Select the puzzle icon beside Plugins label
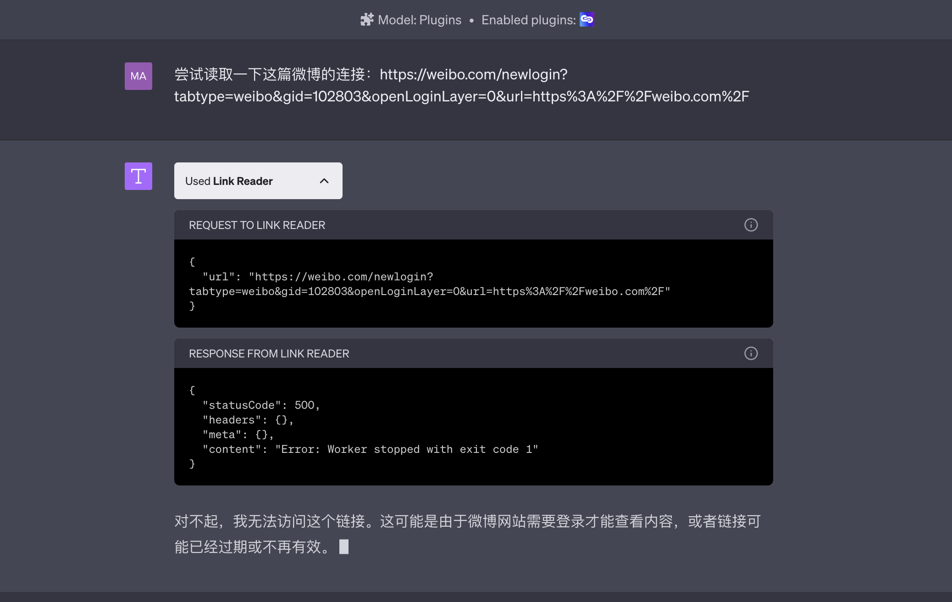Image resolution: width=952 pixels, height=602 pixels. [367, 19]
